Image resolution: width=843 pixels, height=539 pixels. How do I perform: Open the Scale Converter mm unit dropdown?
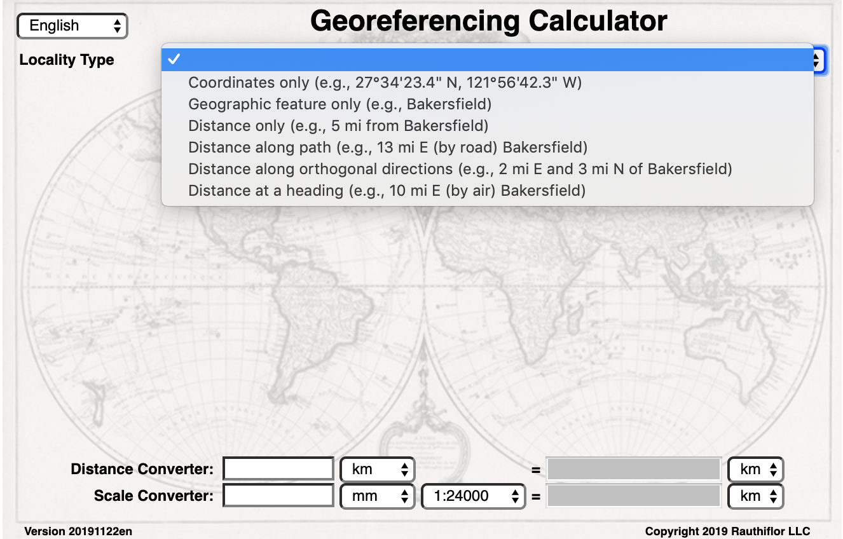[x=378, y=496]
